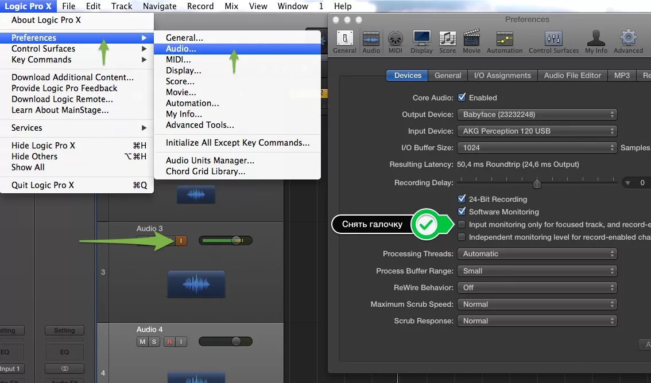Image resolution: width=651 pixels, height=383 pixels.
Task: Toggle Independent monitoring level checkbox
Action: [462, 237]
